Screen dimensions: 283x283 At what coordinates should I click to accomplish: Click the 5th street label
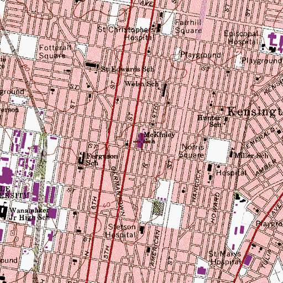pos(107,251)
